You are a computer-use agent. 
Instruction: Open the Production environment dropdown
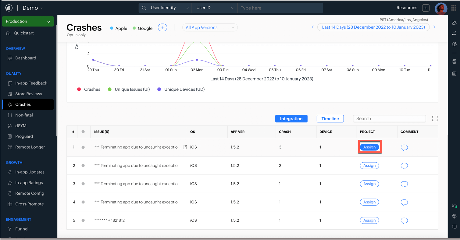click(28, 21)
